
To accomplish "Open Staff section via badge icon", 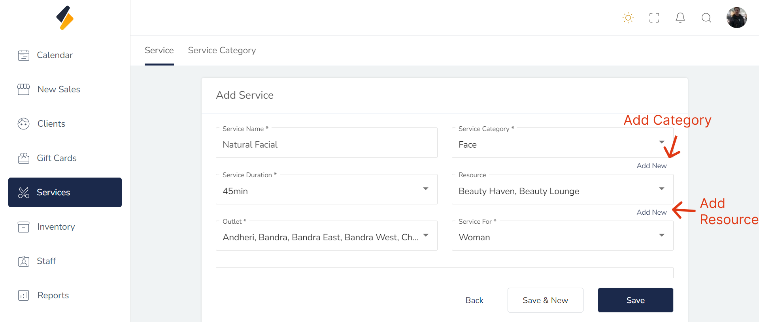I will point(24,261).
